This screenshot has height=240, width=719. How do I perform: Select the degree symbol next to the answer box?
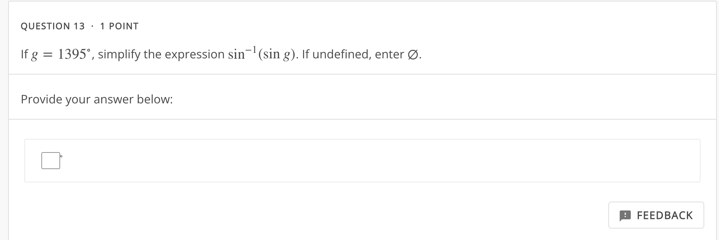pos(61,156)
